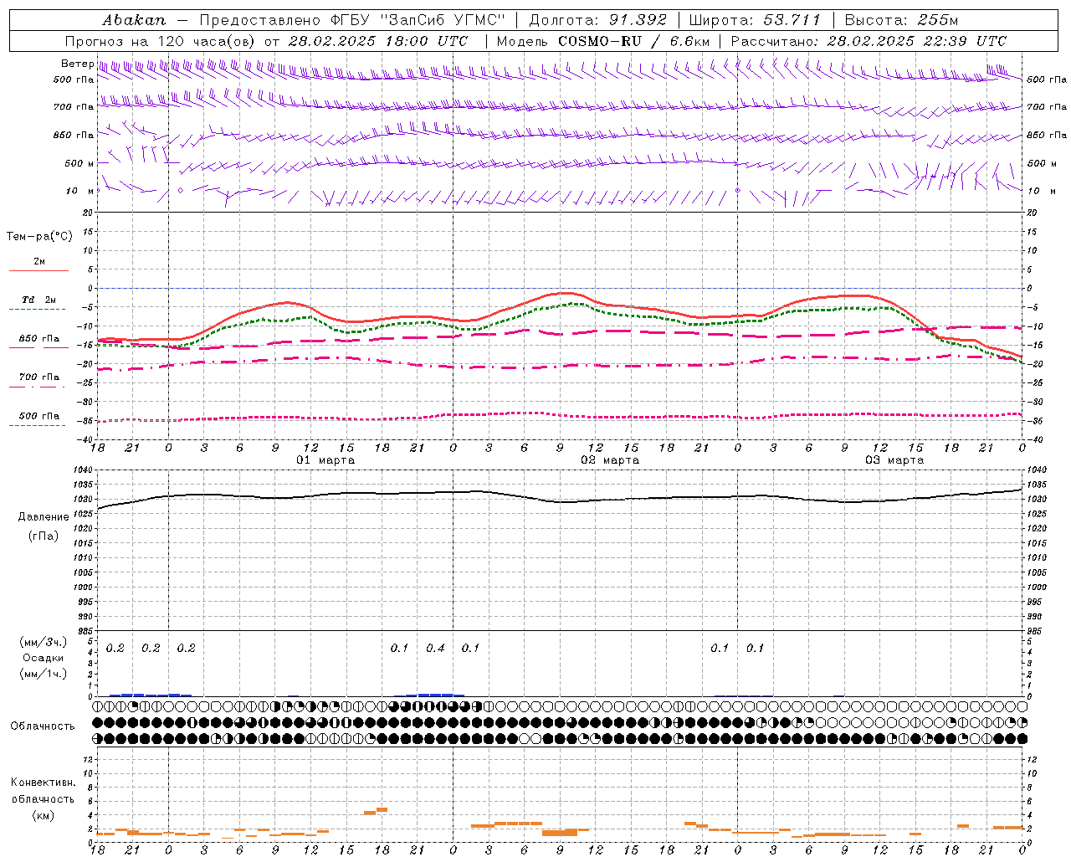Click the "(гПа)" pressure unit label
The height and width of the screenshot is (857, 1071).
[44, 536]
